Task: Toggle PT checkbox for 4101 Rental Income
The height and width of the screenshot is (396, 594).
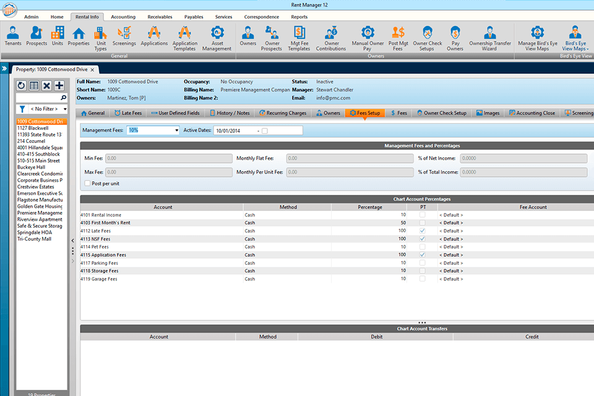Action: (x=423, y=215)
